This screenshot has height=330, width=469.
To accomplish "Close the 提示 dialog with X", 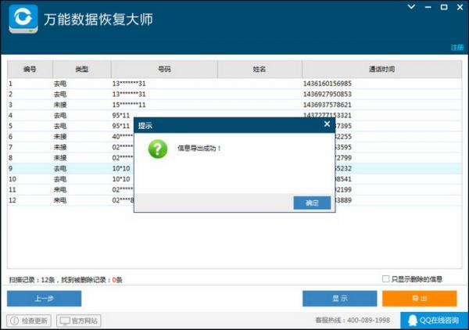I will [x=327, y=124].
